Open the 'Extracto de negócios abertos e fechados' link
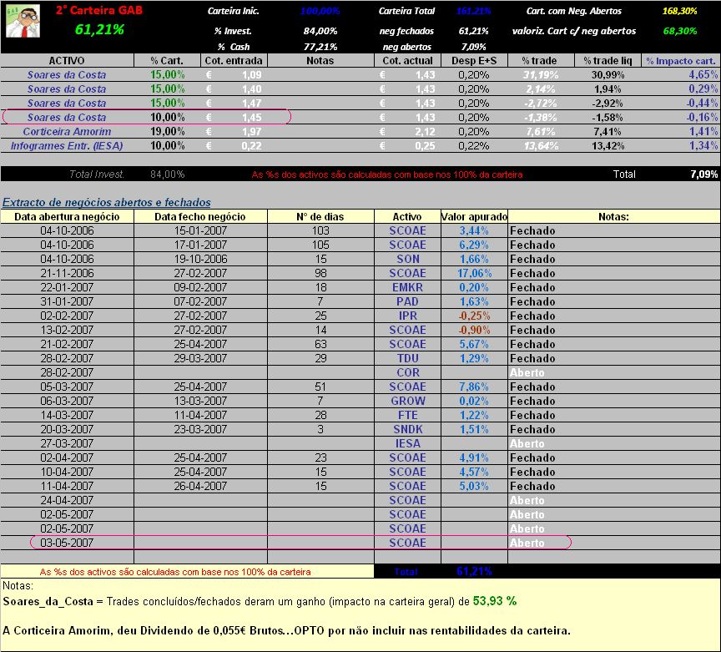721x652 pixels. [x=106, y=202]
